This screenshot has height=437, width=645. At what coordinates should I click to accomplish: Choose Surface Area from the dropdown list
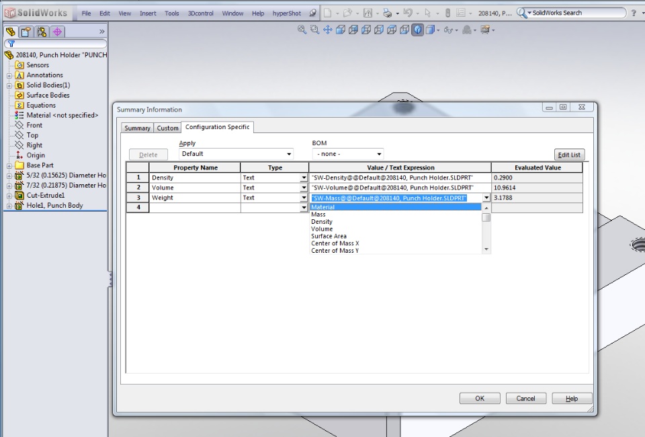396,236
